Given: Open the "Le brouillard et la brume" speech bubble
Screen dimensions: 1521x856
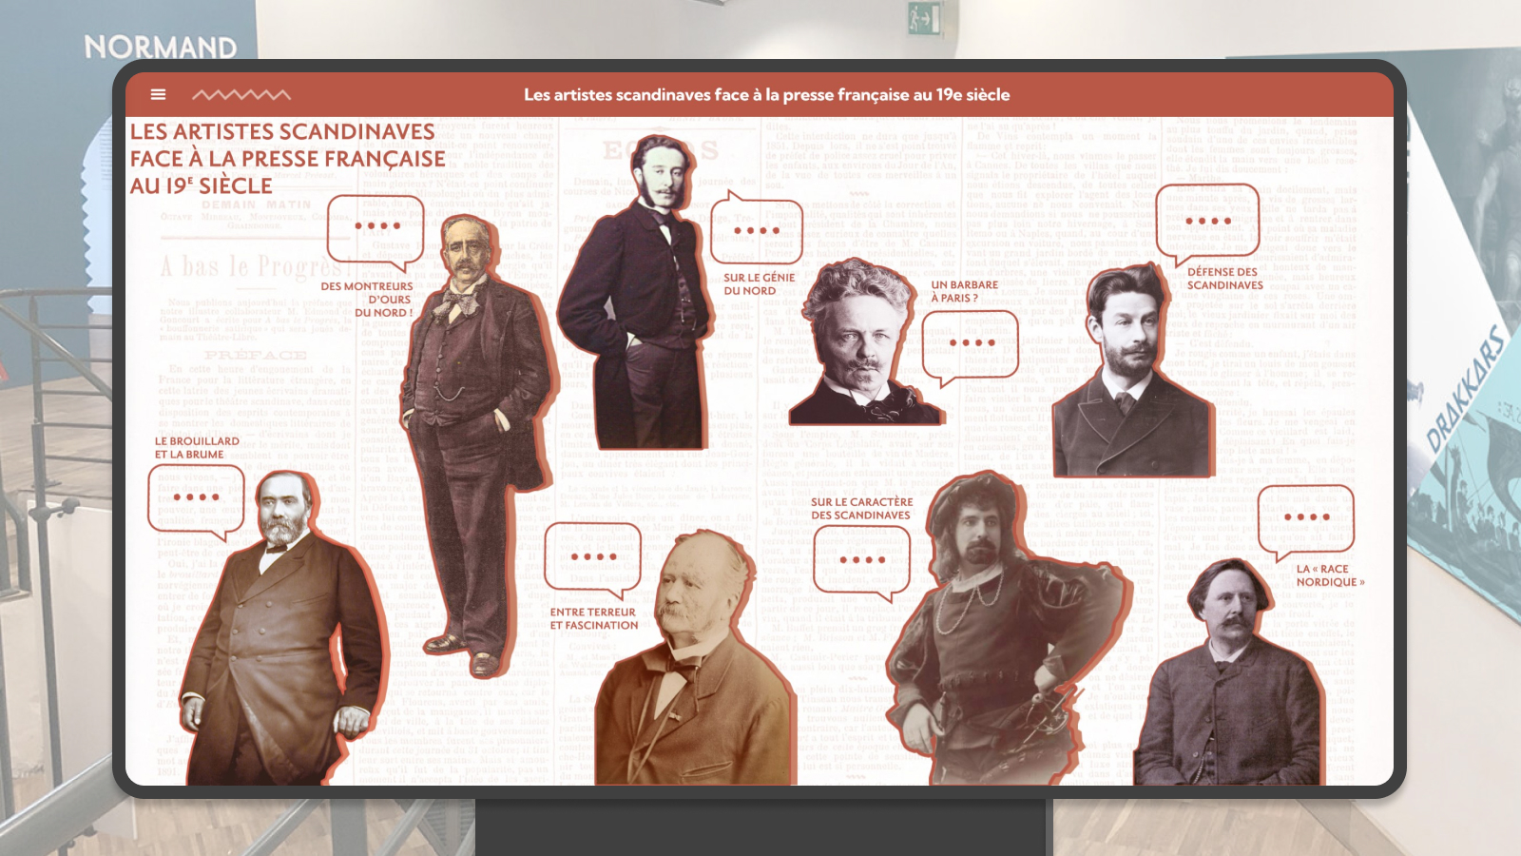Looking at the screenshot, I should tap(196, 498).
